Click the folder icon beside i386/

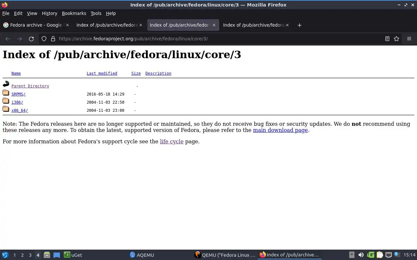click(x=6, y=101)
